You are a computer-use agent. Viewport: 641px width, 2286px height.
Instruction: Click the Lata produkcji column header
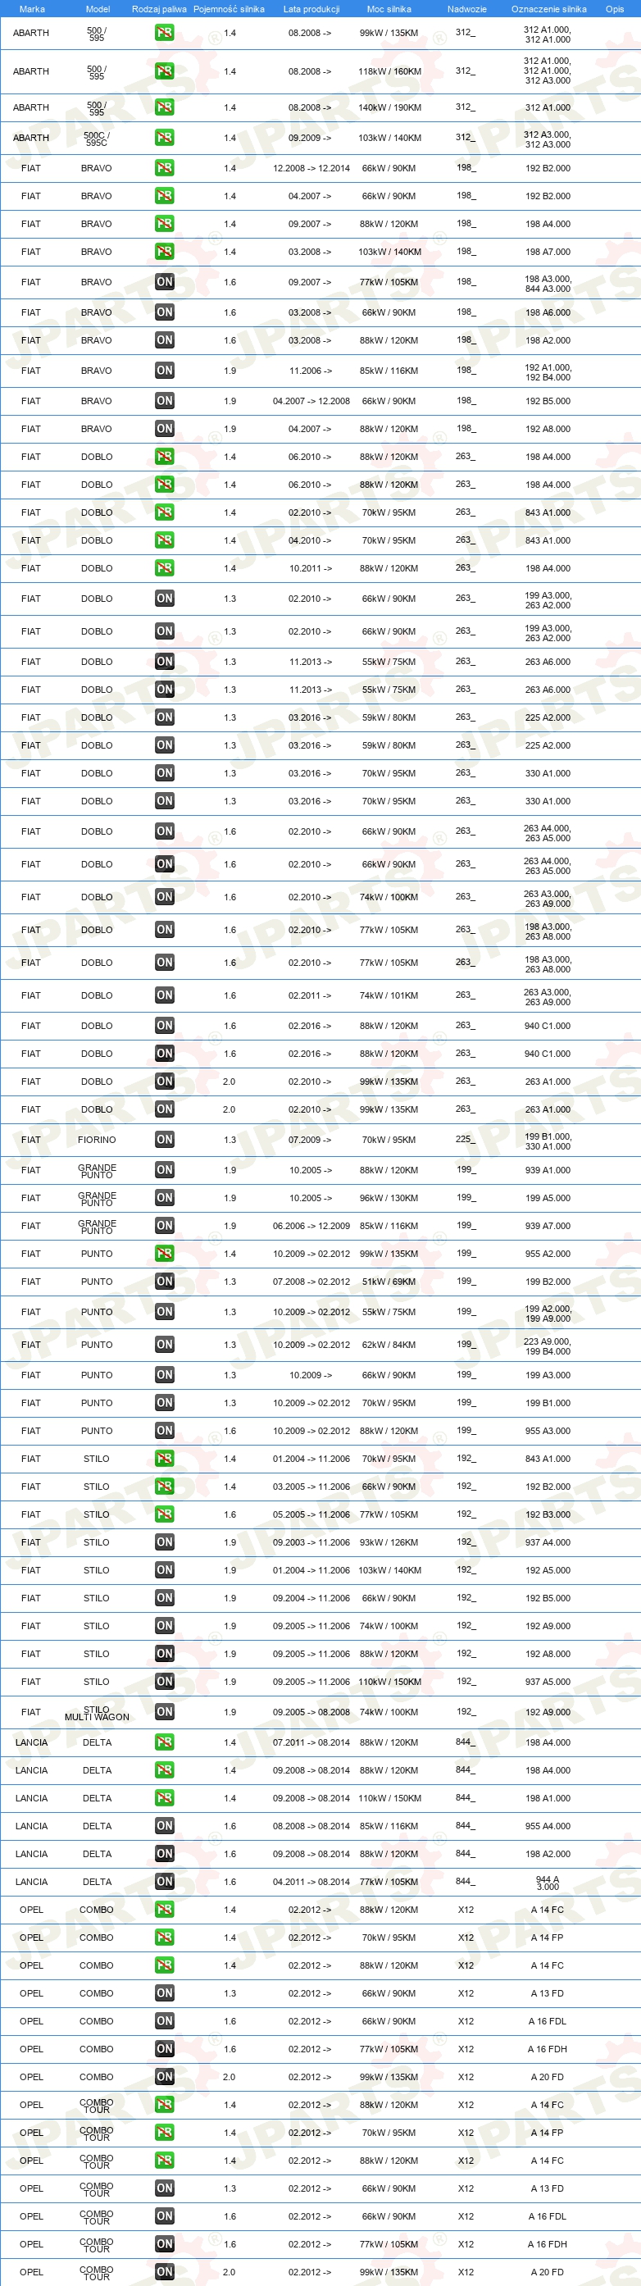pos(311,9)
